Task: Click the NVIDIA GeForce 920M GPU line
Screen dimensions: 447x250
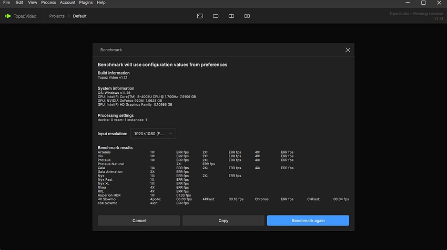Action: coord(130,101)
